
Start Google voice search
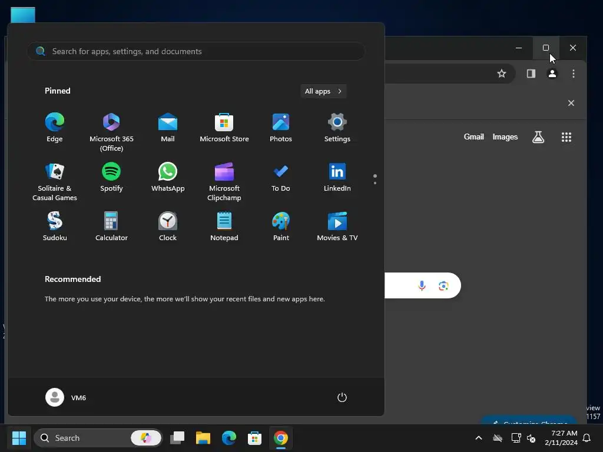pos(422,285)
